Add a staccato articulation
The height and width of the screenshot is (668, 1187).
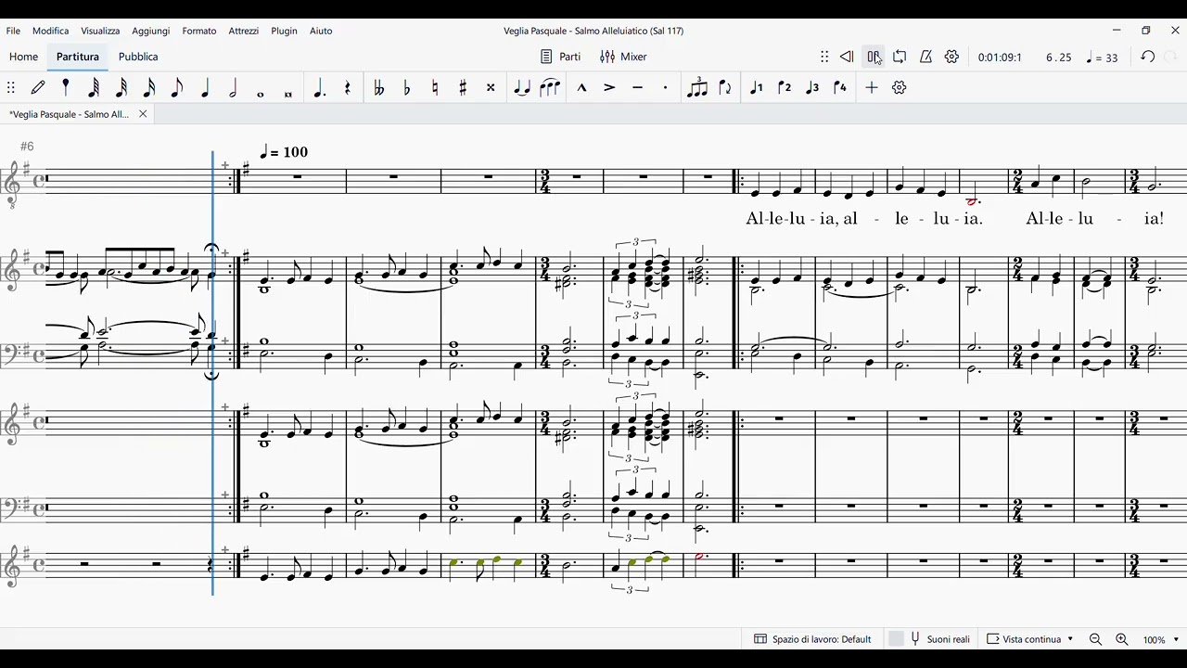pyautogui.click(x=665, y=87)
